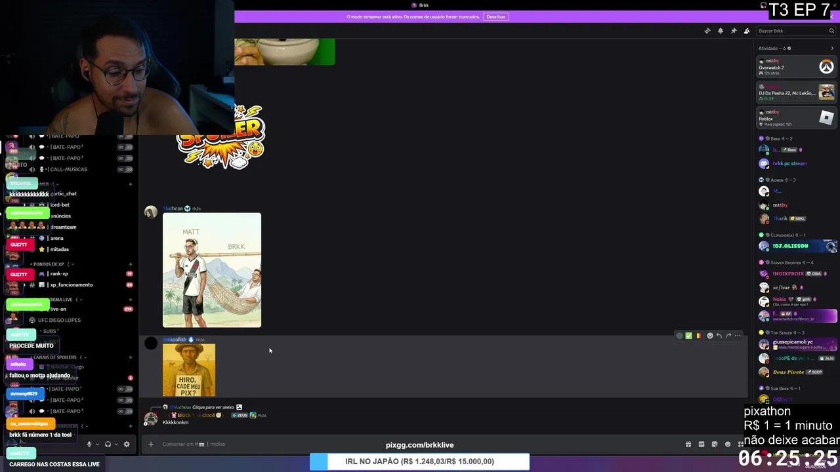The width and height of the screenshot is (840, 472).
Task: Open user settings gear in user panel
Action: 127,444
